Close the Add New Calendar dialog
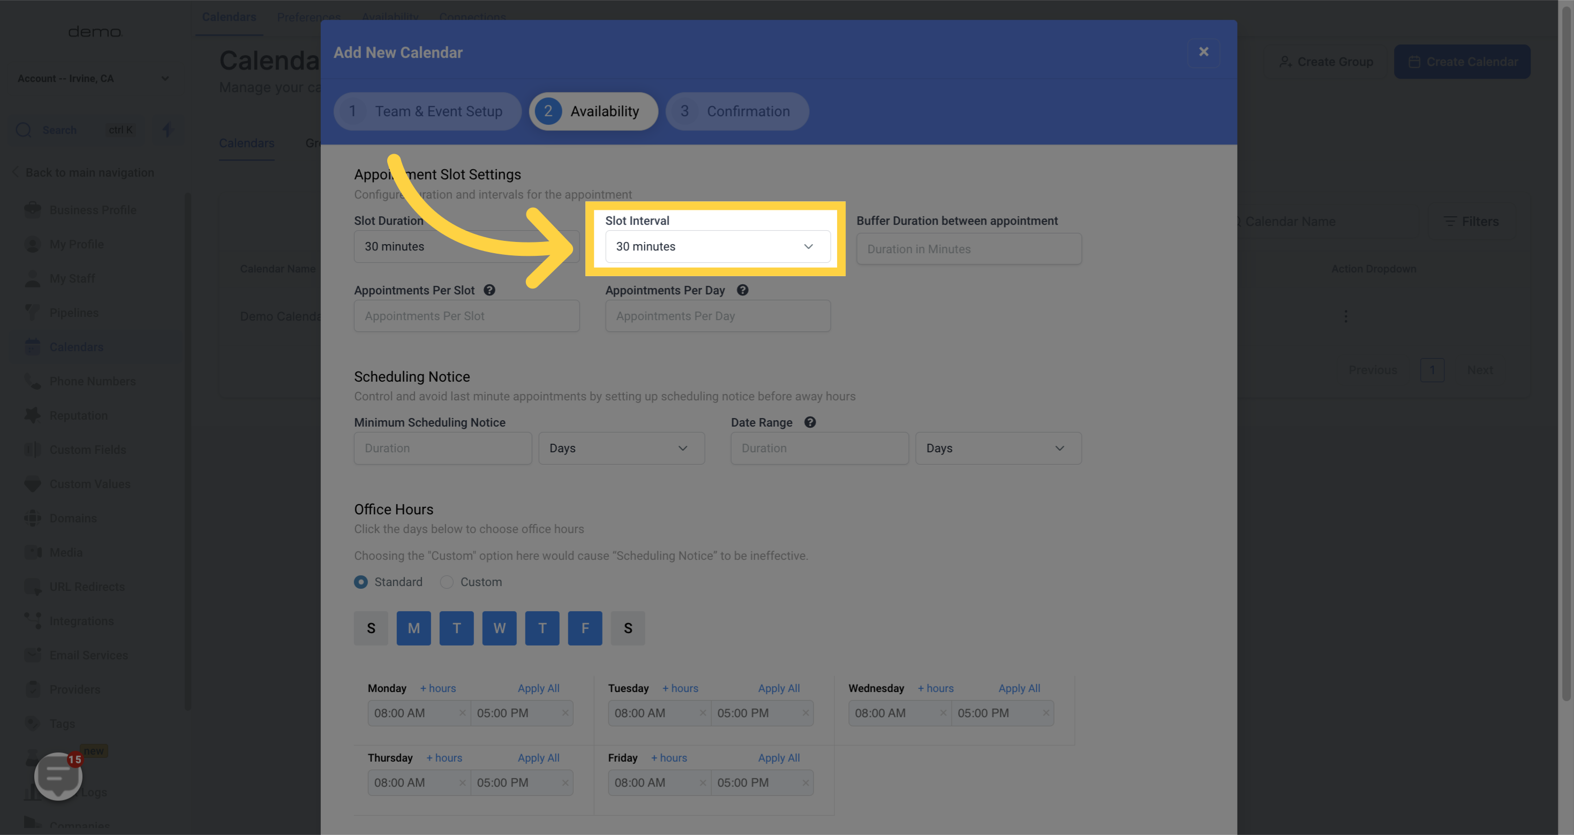The height and width of the screenshot is (835, 1574). (x=1203, y=52)
